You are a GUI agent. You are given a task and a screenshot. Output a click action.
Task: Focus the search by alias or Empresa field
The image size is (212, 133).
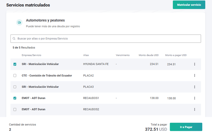point(108,39)
